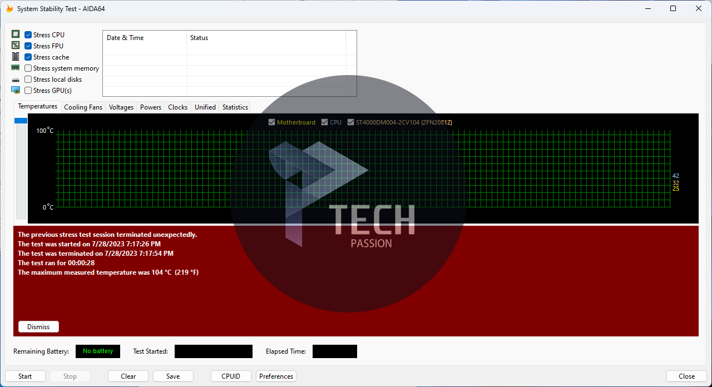Show the Statistics tab

[x=235, y=107]
